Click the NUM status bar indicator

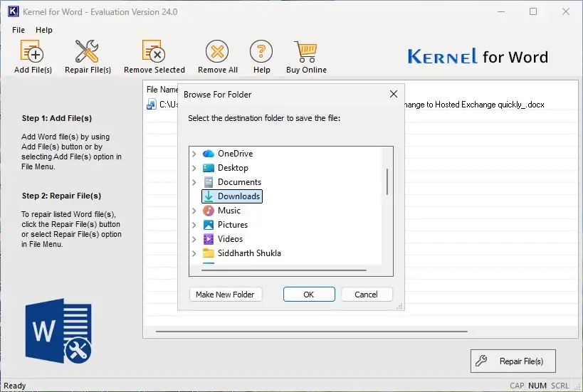click(x=537, y=386)
